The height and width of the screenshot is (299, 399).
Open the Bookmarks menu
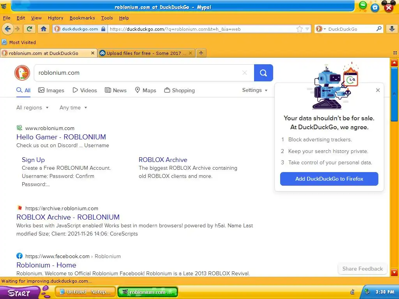[x=82, y=18]
